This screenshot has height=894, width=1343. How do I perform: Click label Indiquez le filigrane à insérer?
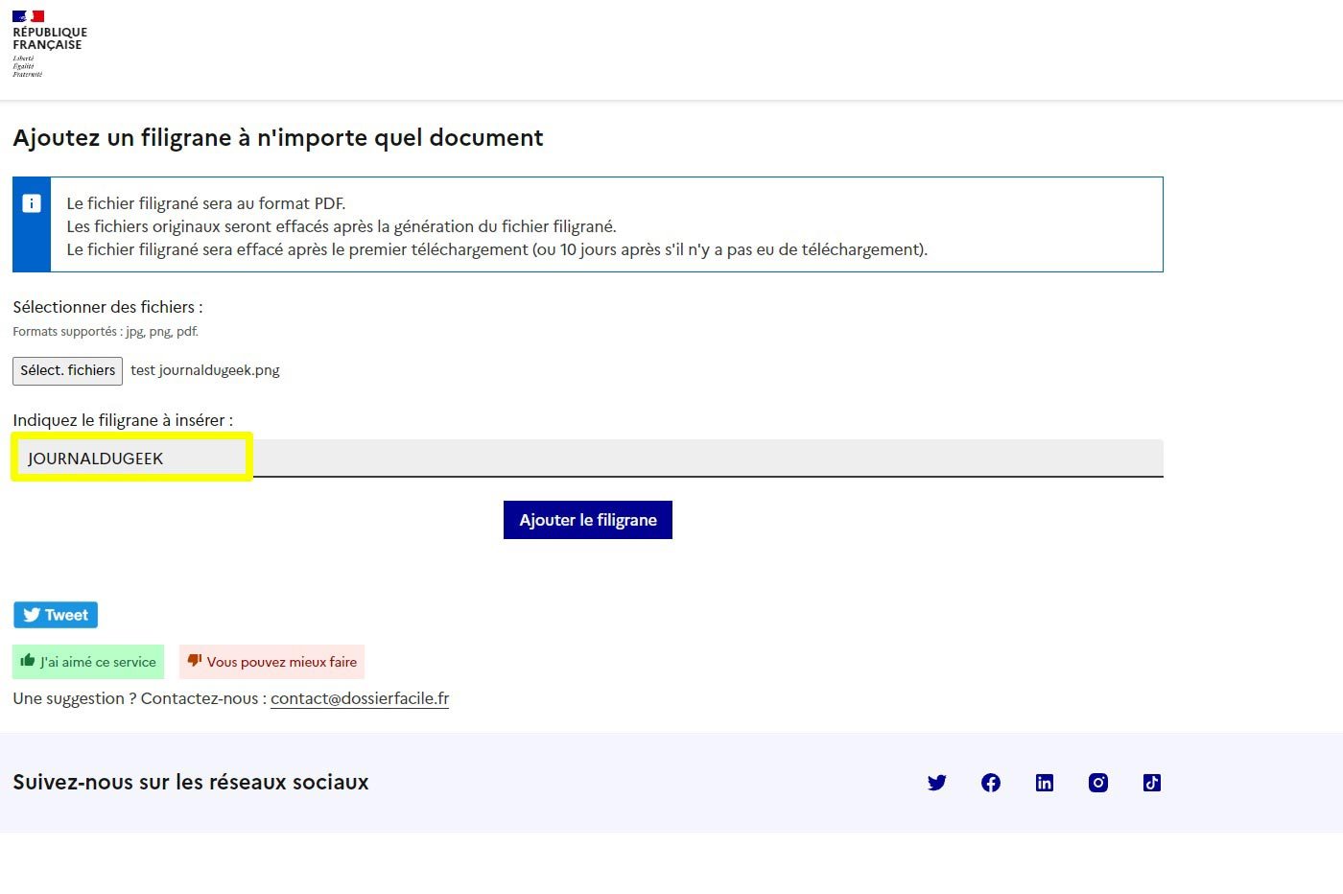(x=123, y=420)
